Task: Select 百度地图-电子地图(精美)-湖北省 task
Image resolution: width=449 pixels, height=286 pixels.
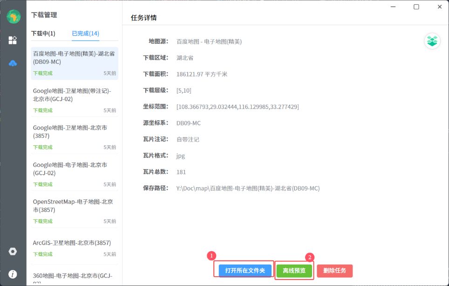Action: pos(74,63)
